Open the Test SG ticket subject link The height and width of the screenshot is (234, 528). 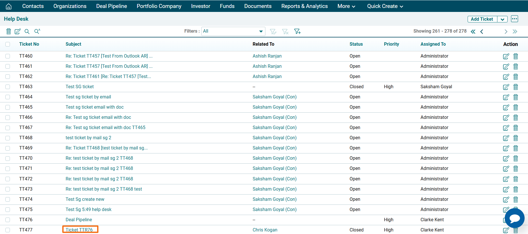click(80, 87)
